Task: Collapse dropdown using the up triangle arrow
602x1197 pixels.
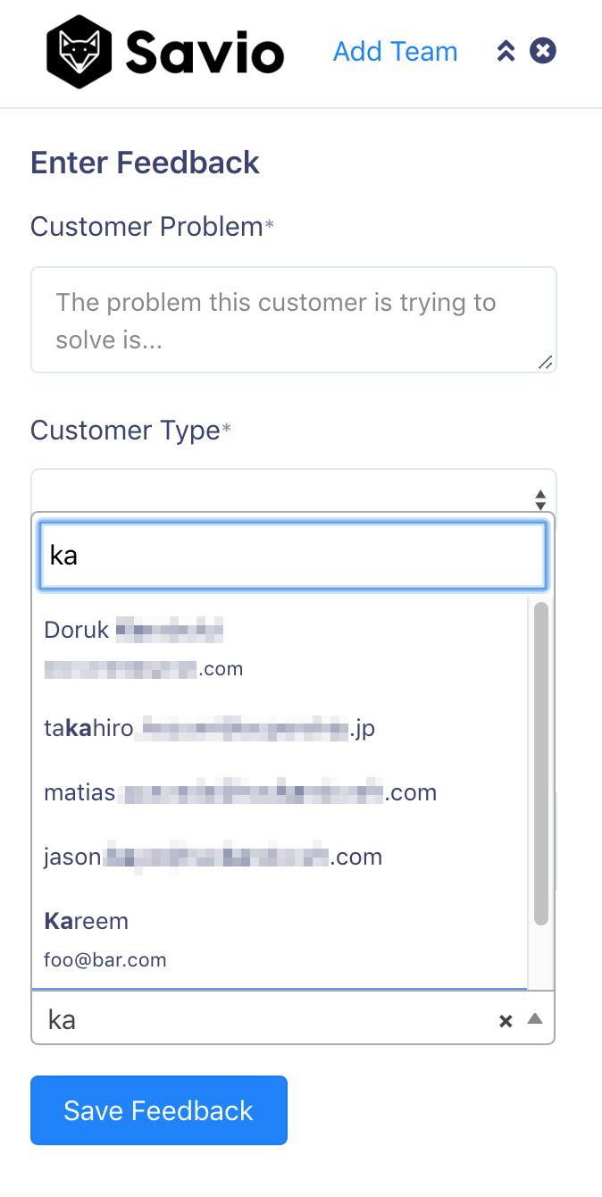Action: point(535,1018)
